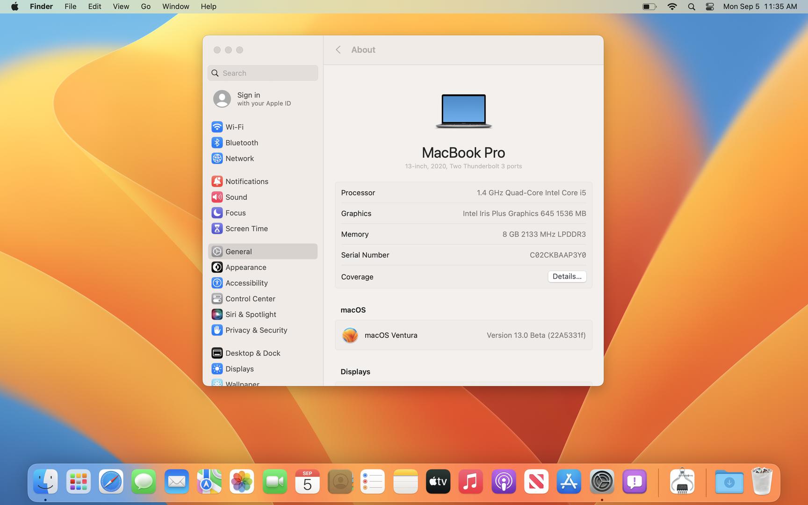Image resolution: width=808 pixels, height=505 pixels.
Task: Open the Go menu
Action: tap(146, 7)
